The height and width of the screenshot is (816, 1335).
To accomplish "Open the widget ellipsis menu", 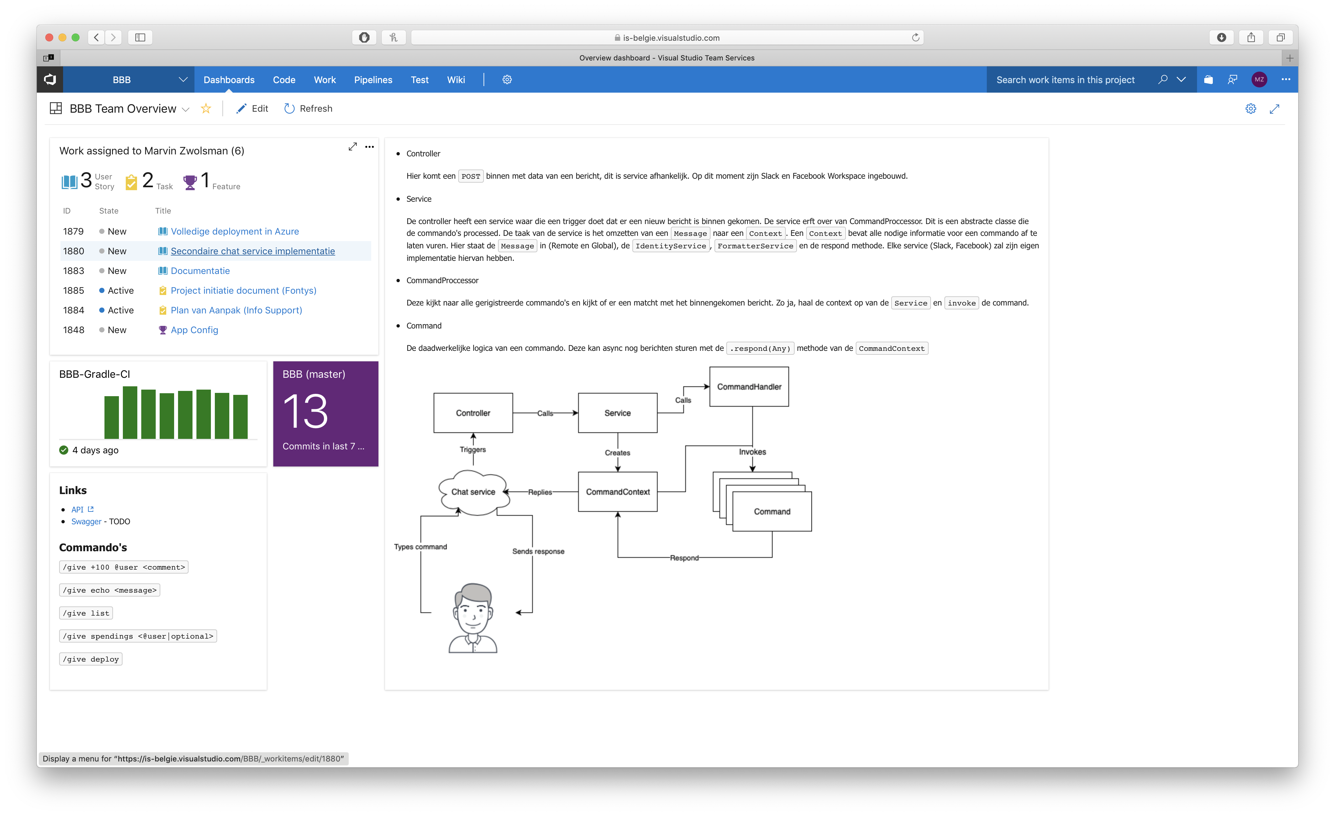I will pyautogui.click(x=370, y=147).
